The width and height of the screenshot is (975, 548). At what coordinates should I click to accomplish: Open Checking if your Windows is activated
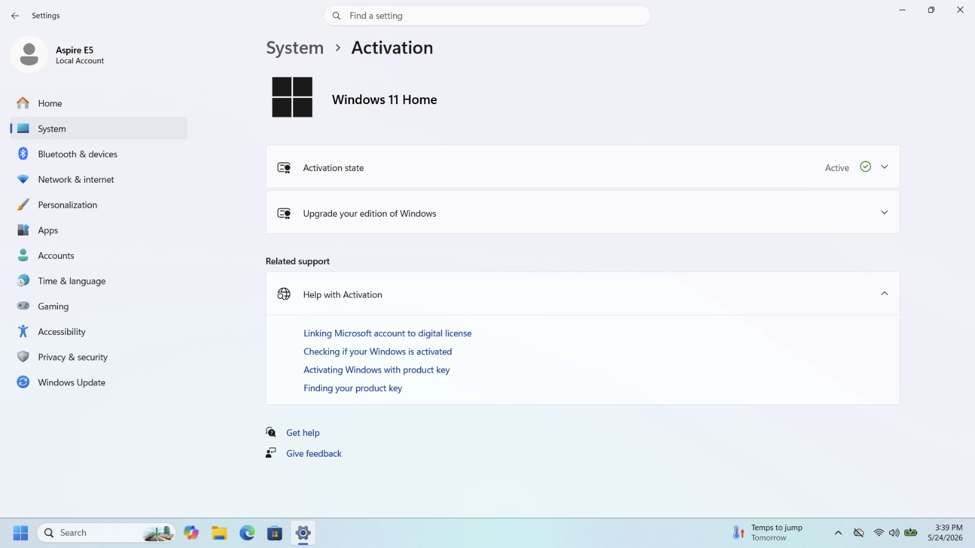point(378,351)
